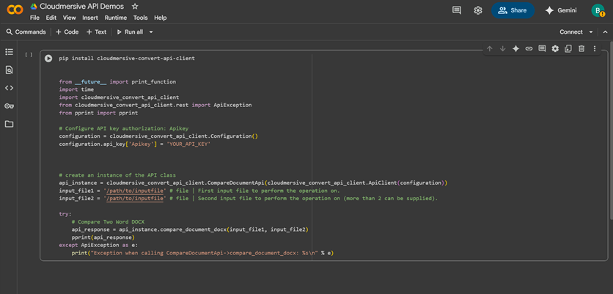The image size is (613, 294).
Task: Click the 'YOUR_API_KEY' string in code
Action: tap(189, 144)
